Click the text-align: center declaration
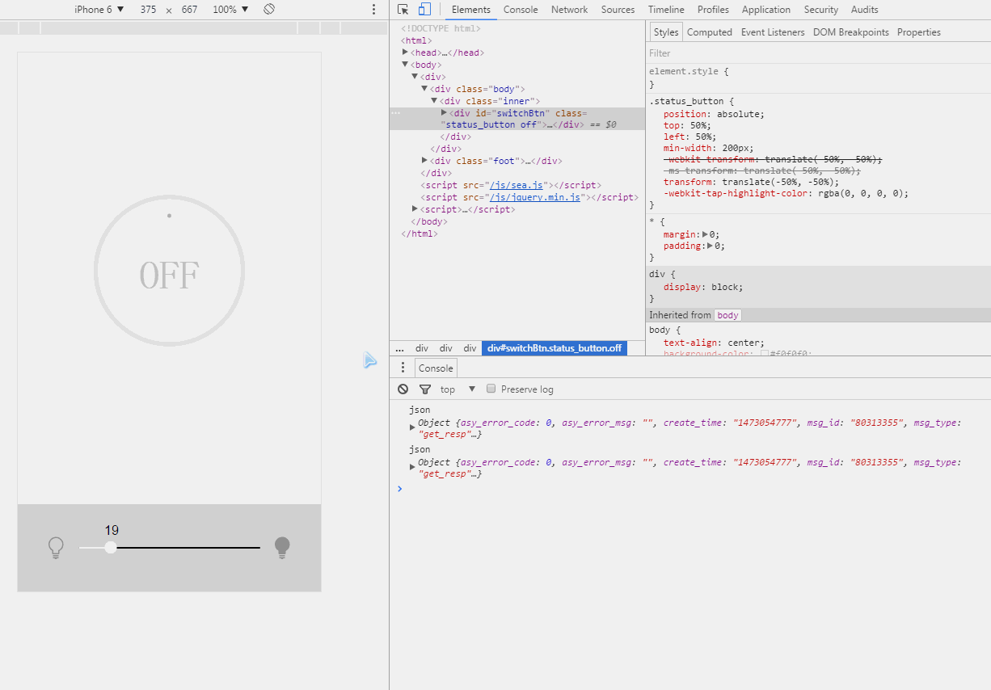This screenshot has height=690, width=991. (714, 343)
